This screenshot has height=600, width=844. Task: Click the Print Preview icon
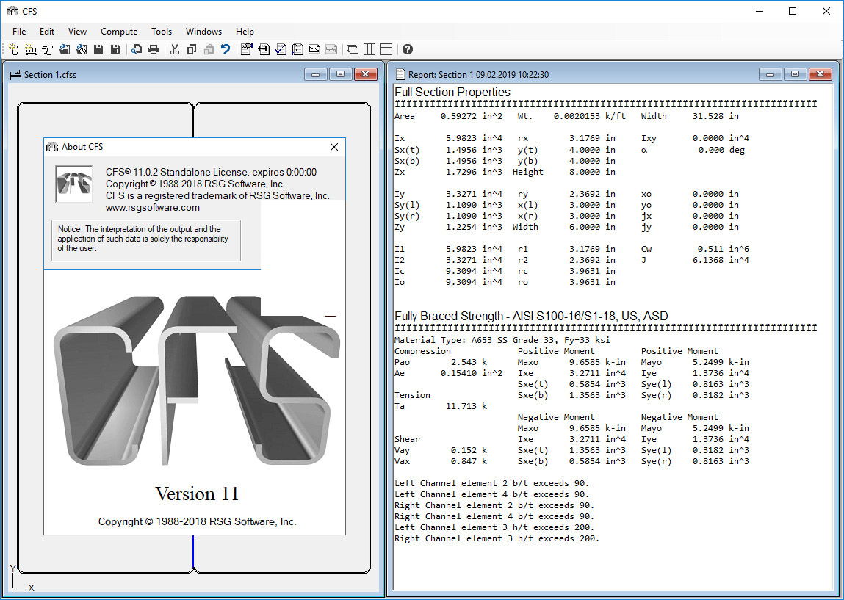[137, 49]
